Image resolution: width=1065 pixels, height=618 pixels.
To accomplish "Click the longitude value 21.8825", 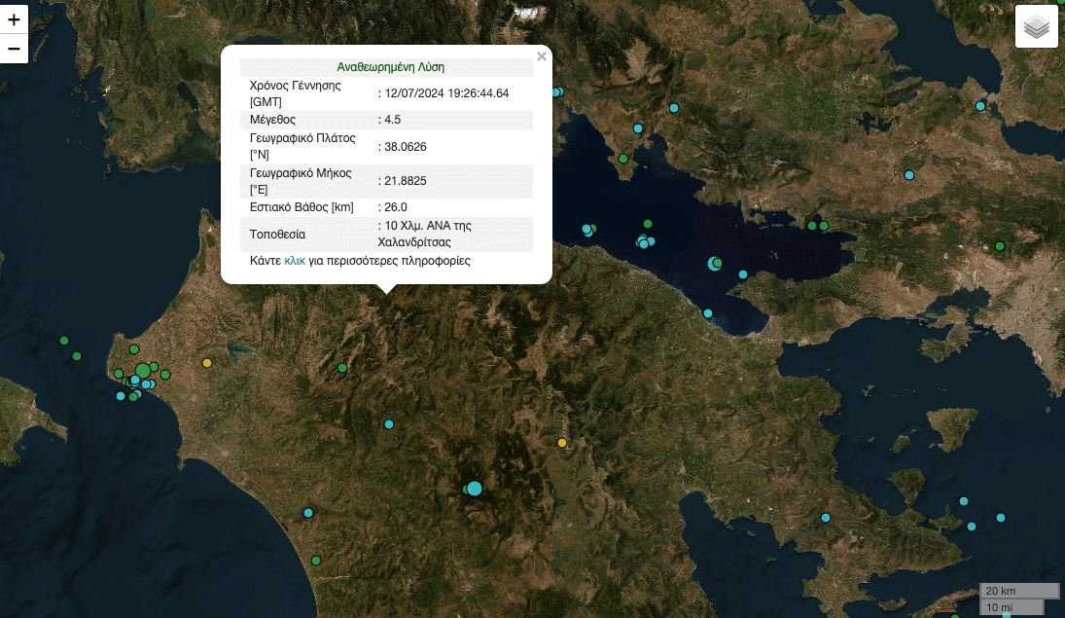I will (x=406, y=181).
